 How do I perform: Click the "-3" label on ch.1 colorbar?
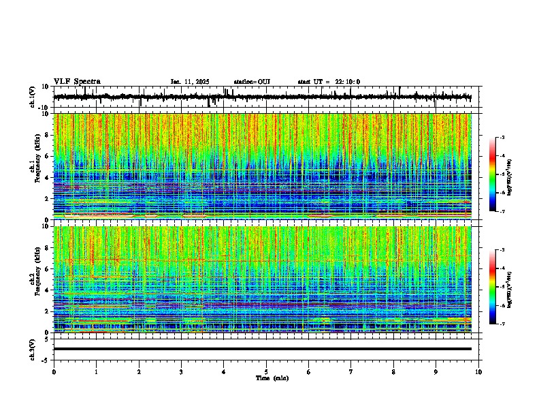click(502, 137)
